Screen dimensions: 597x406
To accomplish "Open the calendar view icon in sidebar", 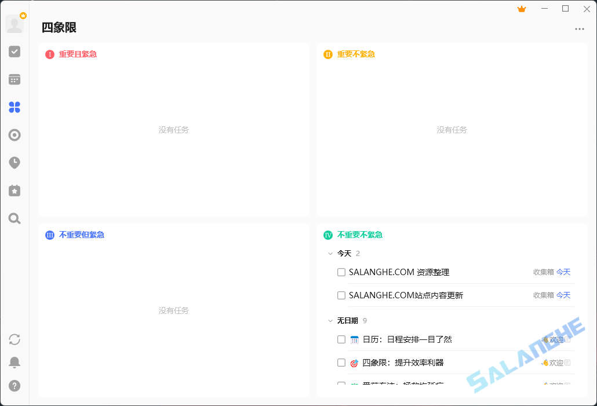I will 14,79.
